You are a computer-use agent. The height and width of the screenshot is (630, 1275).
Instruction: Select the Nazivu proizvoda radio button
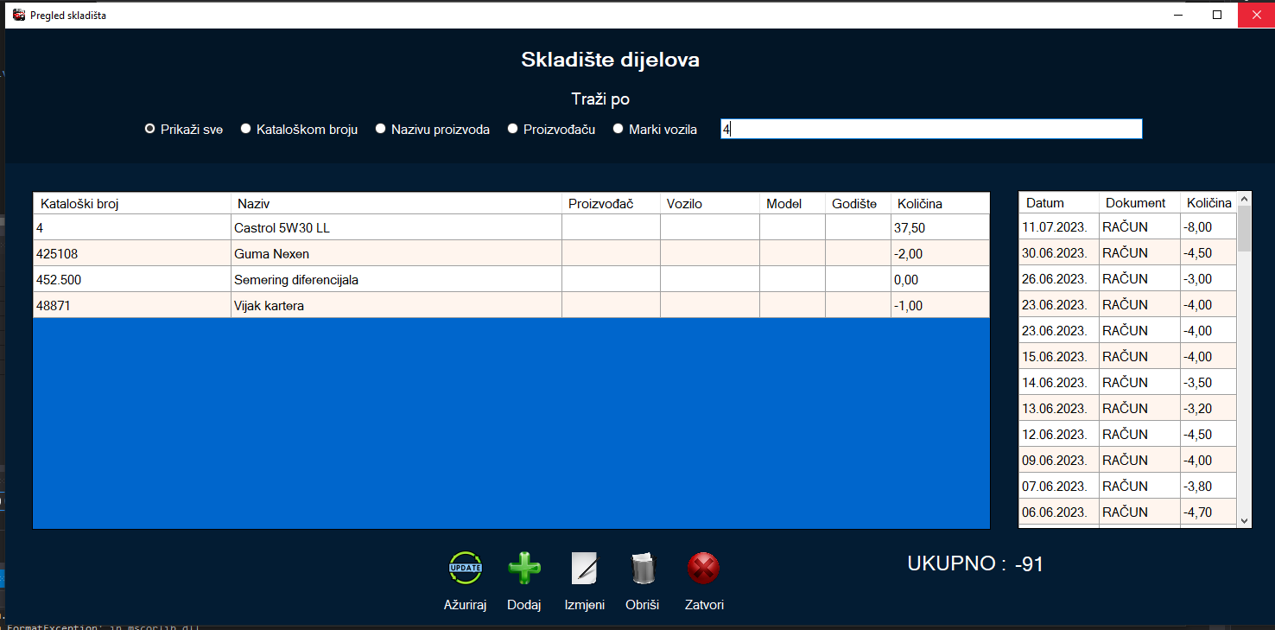381,129
